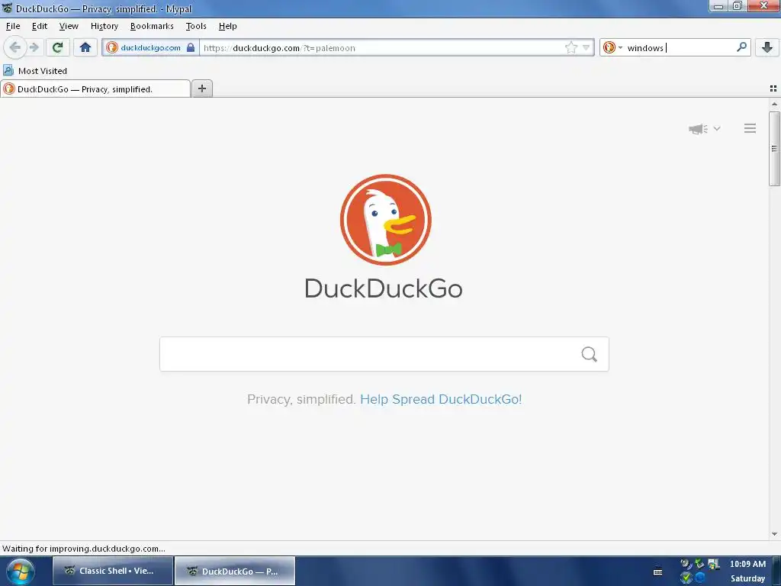Switch to DuckDuckGo taskbar window button

click(235, 571)
